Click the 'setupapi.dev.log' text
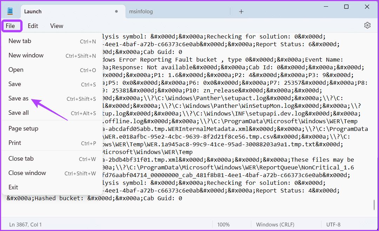The height and width of the screenshot is (231, 379). coord(277,113)
